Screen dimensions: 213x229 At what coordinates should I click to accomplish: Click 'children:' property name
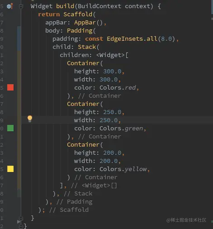tap(76, 55)
